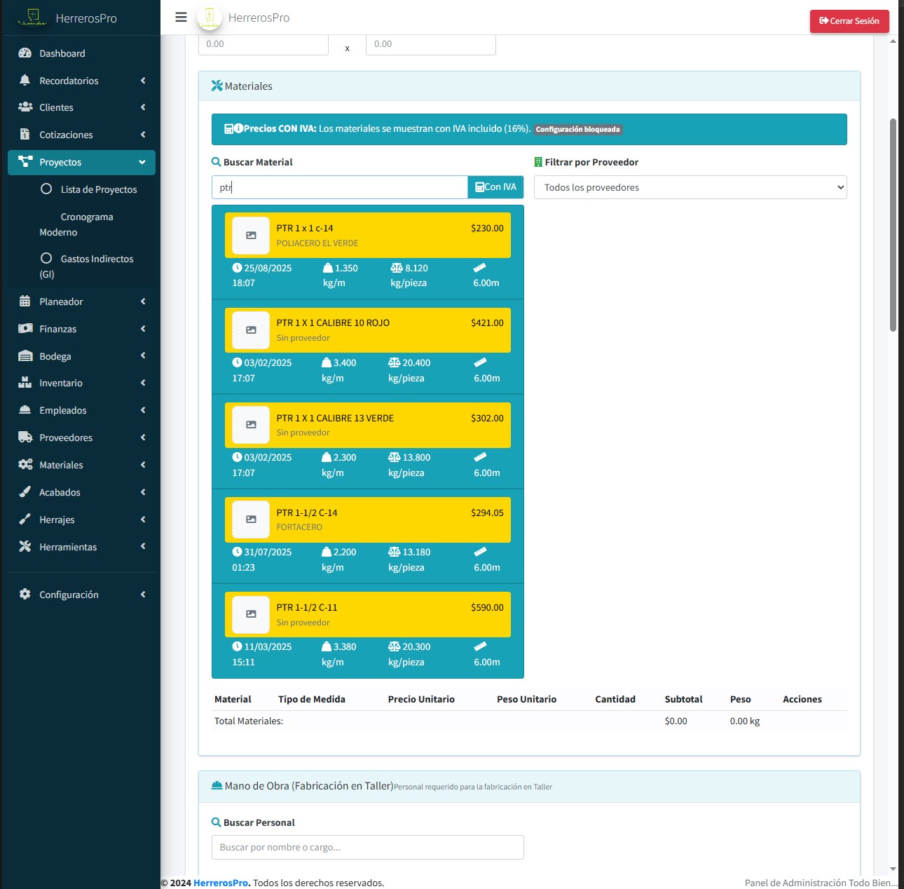Click the Configuración gear icon
The height and width of the screenshot is (889, 904).
coord(25,595)
